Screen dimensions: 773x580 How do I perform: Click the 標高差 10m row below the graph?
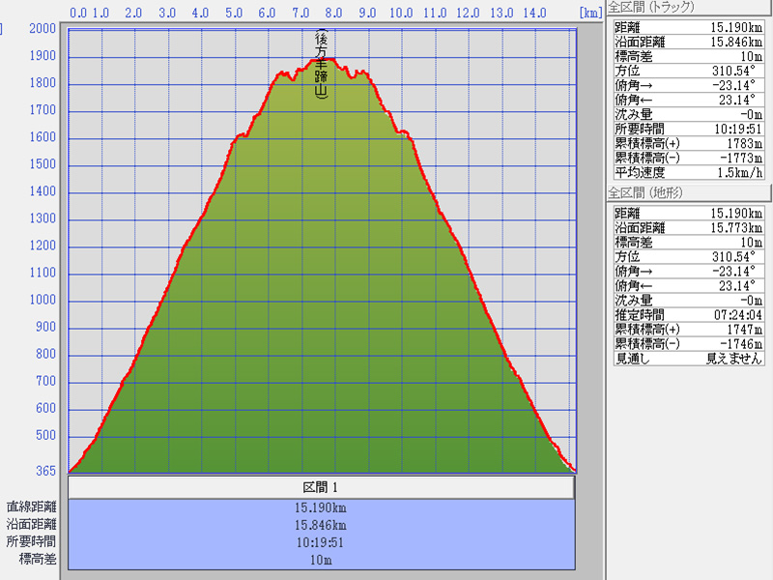(x=322, y=560)
